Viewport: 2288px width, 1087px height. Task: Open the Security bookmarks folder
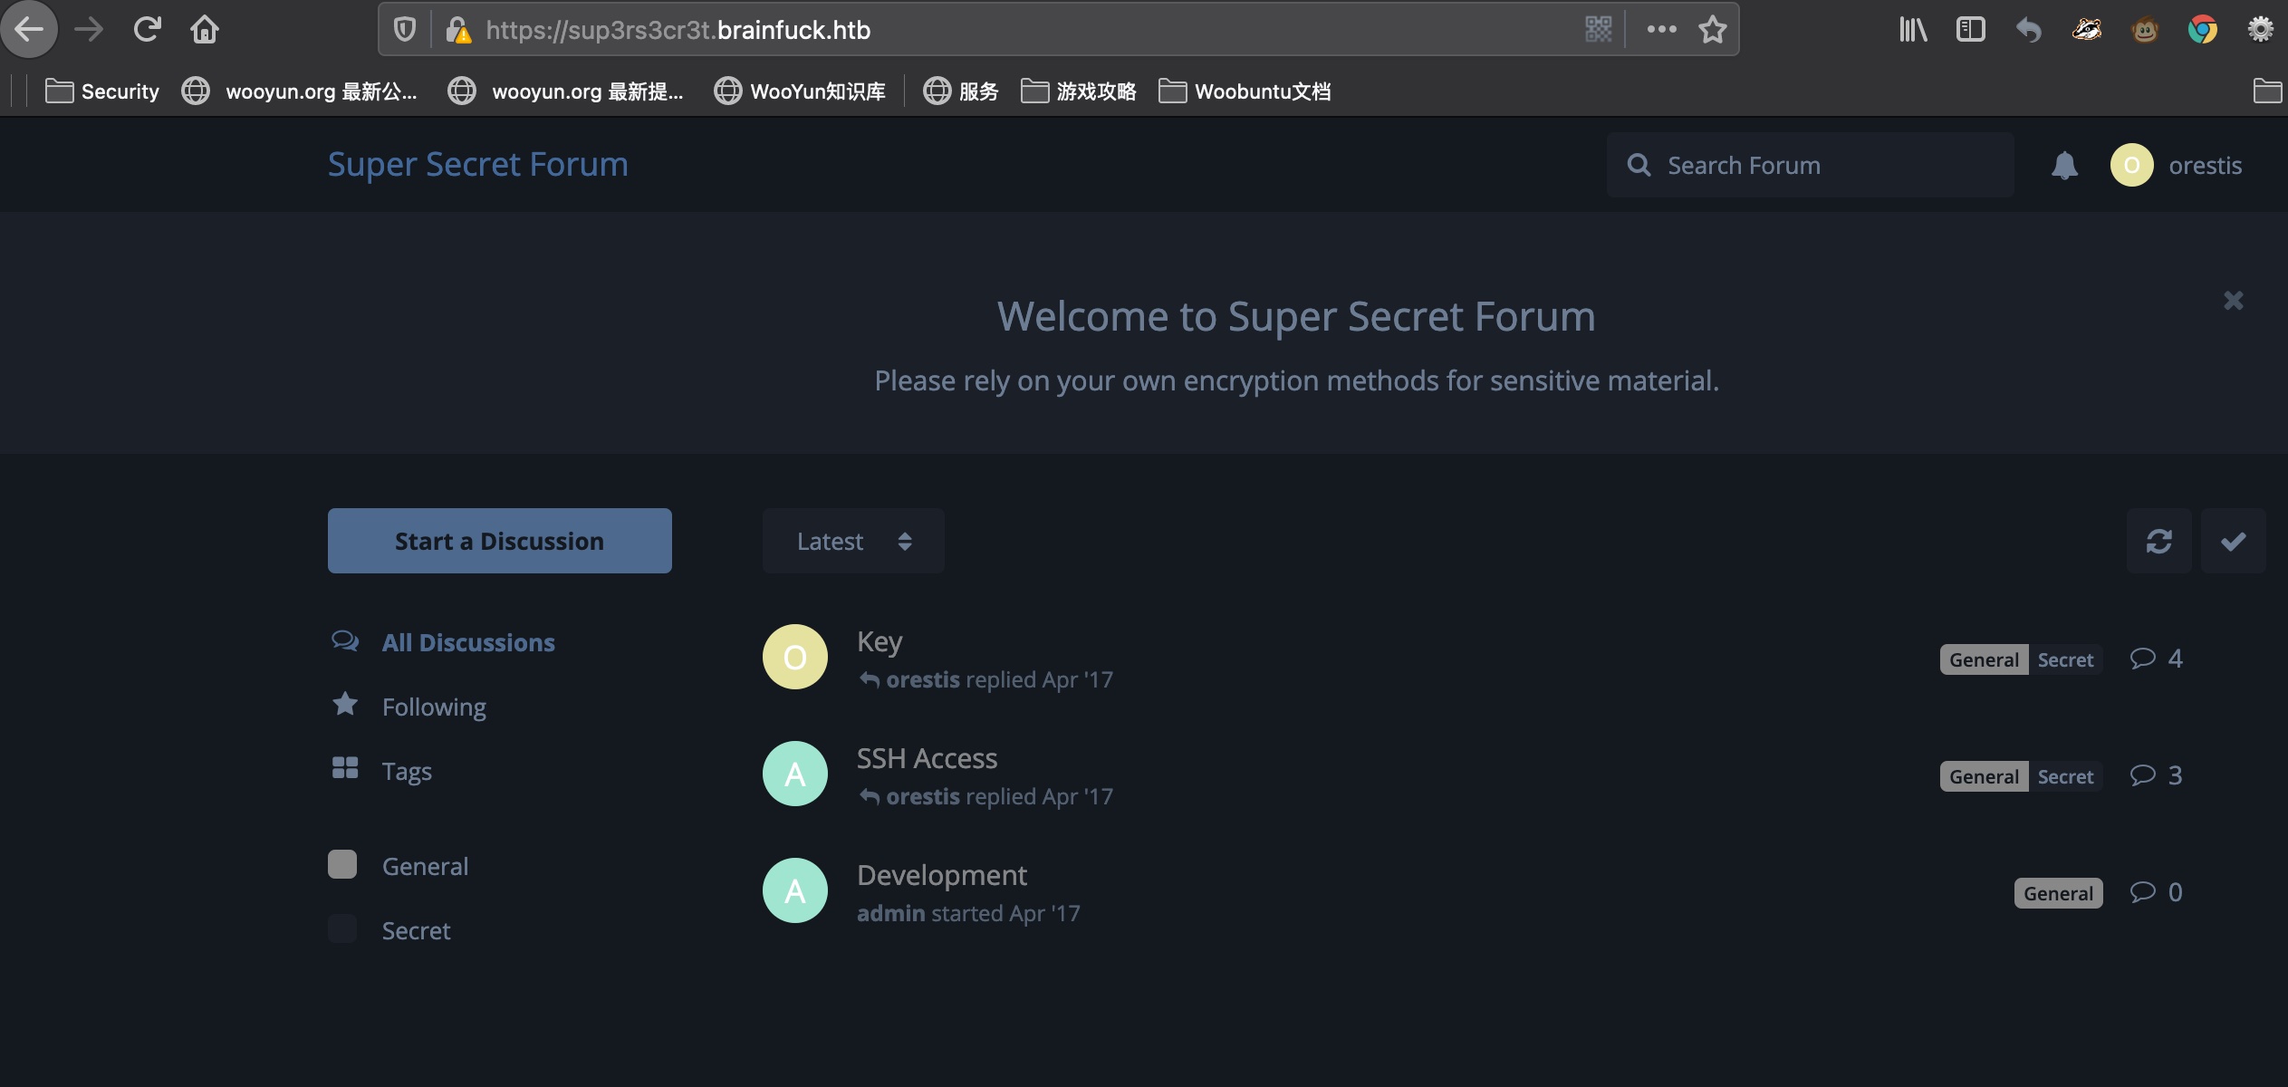click(x=102, y=91)
